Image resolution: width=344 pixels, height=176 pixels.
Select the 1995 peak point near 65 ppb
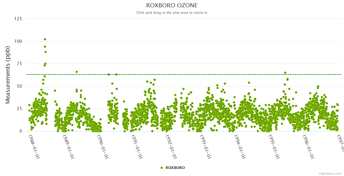(285, 73)
